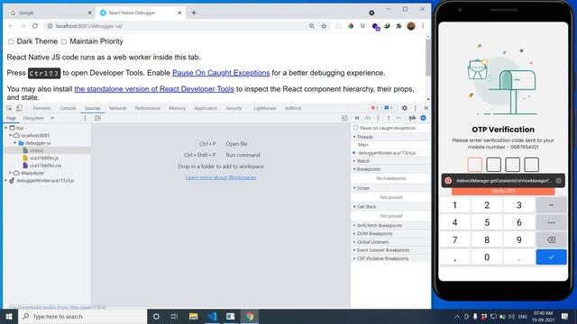Toggle the device toolbar icon in DevTools

coord(19,108)
